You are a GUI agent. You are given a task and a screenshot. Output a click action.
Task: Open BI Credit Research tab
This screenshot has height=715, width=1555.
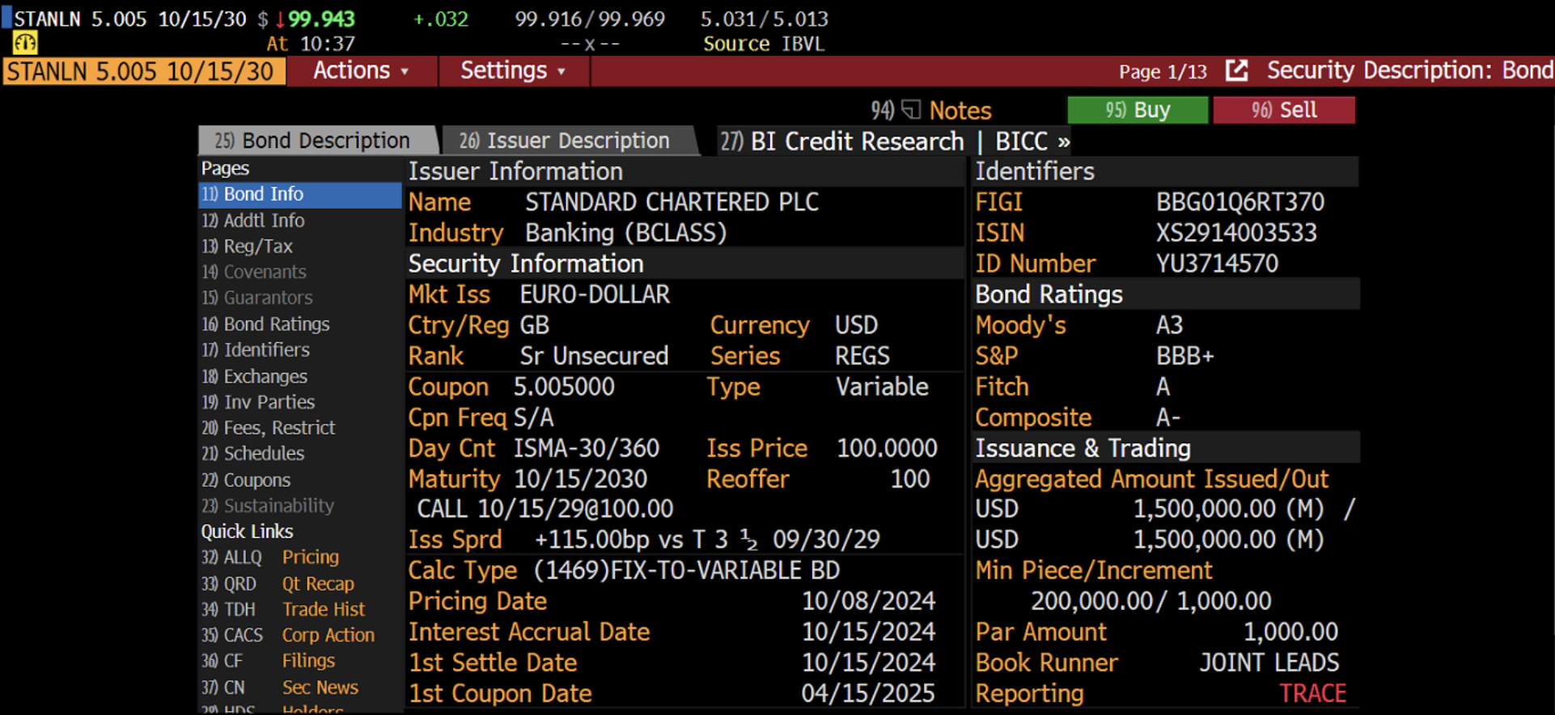[843, 142]
